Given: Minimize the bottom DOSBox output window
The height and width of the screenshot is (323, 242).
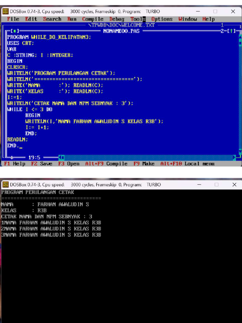Looking at the screenshot, I should (199, 185).
